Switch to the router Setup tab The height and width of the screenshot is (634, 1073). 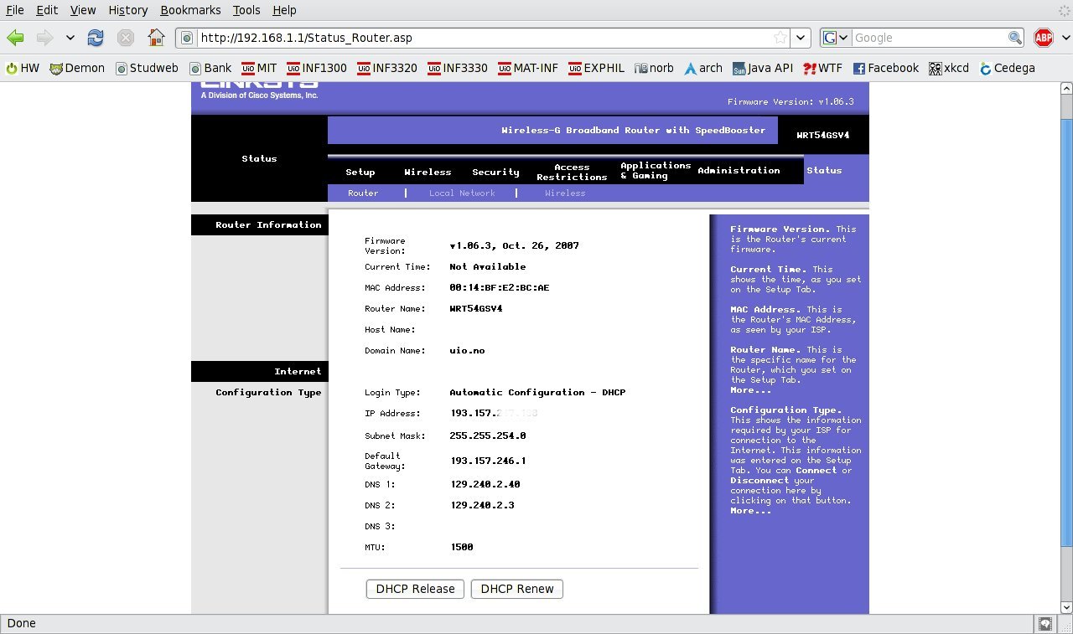point(360,172)
